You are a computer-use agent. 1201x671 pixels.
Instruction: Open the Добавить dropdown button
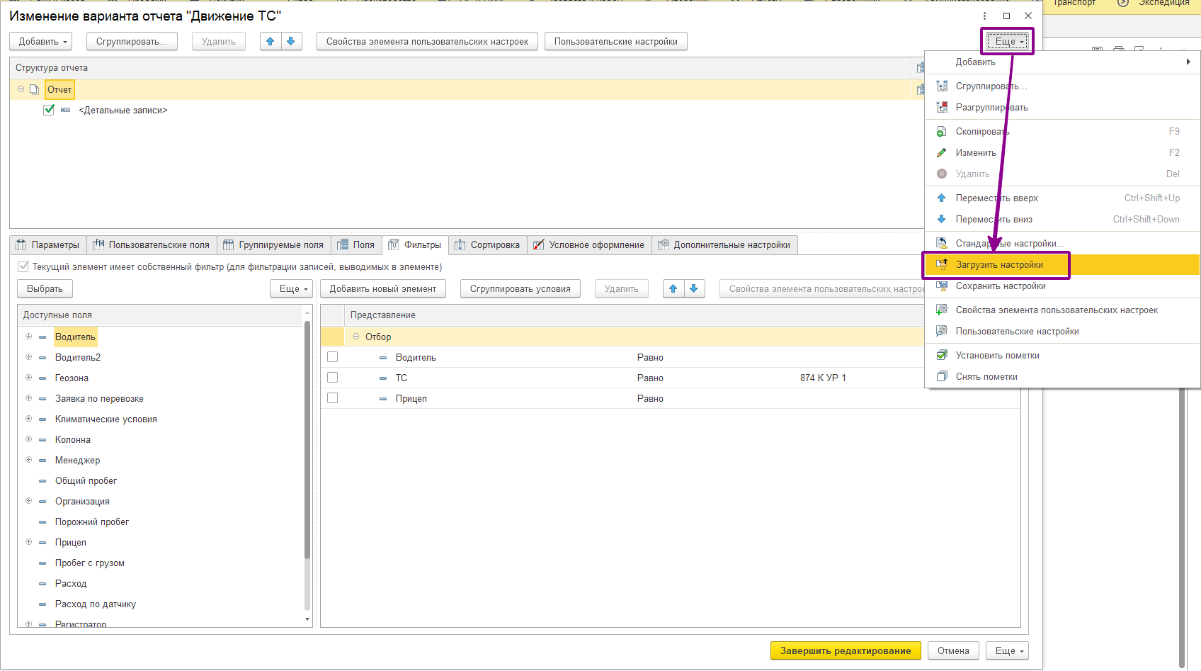click(41, 41)
